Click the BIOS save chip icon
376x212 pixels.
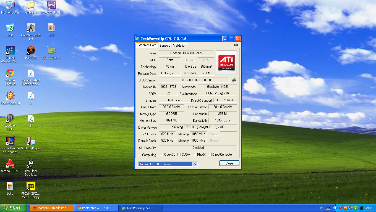234,80
